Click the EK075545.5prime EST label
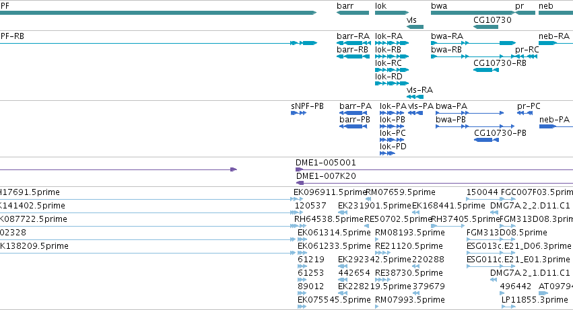This screenshot has width=573, height=310. point(334,301)
